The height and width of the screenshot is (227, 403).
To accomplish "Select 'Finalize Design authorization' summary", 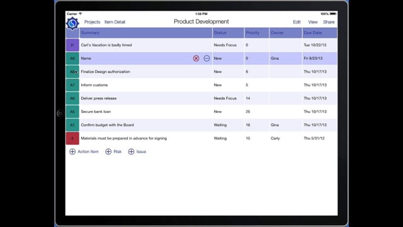I will point(105,72).
